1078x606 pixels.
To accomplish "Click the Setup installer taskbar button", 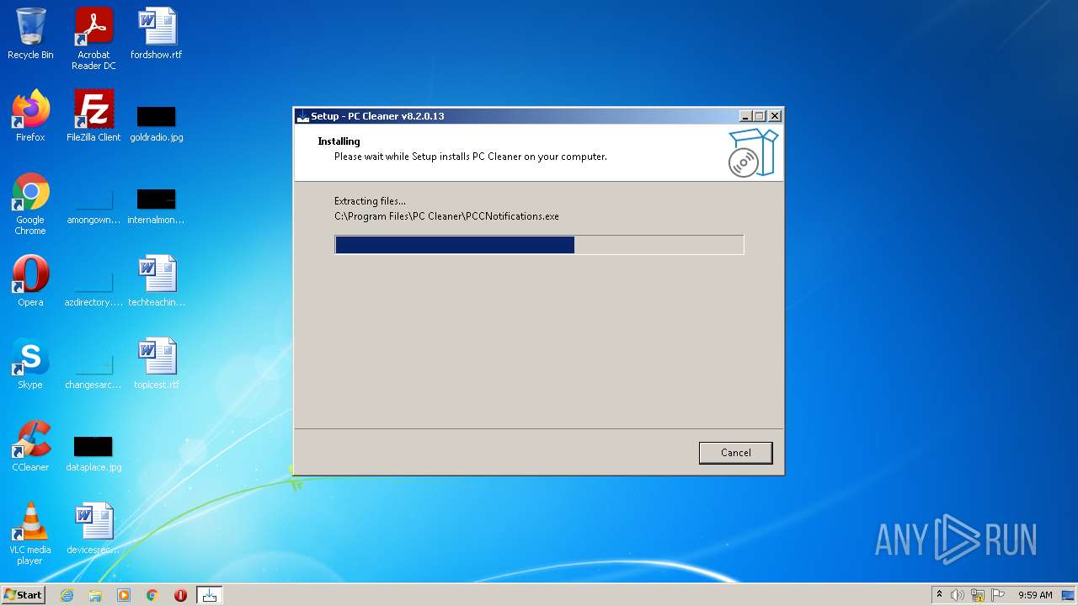I will click(209, 595).
